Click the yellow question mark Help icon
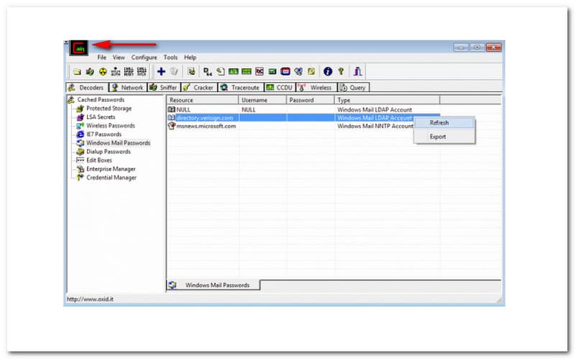The width and height of the screenshot is (575, 359). 341,71
